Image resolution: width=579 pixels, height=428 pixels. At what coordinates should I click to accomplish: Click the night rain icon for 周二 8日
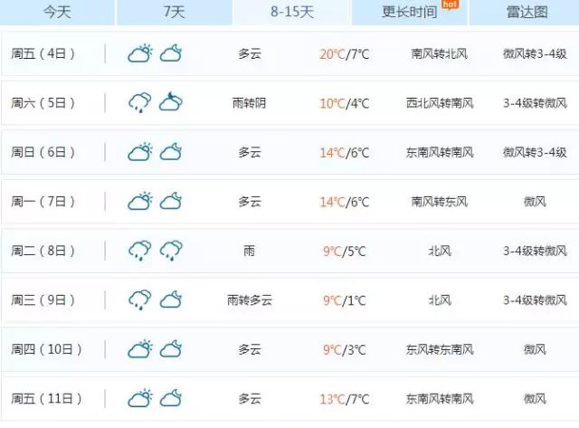point(171,251)
